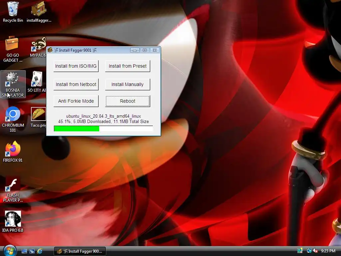Select the CHROMIUM 101 desktop shortcut
This screenshot has height=256, width=341.
tap(13, 119)
